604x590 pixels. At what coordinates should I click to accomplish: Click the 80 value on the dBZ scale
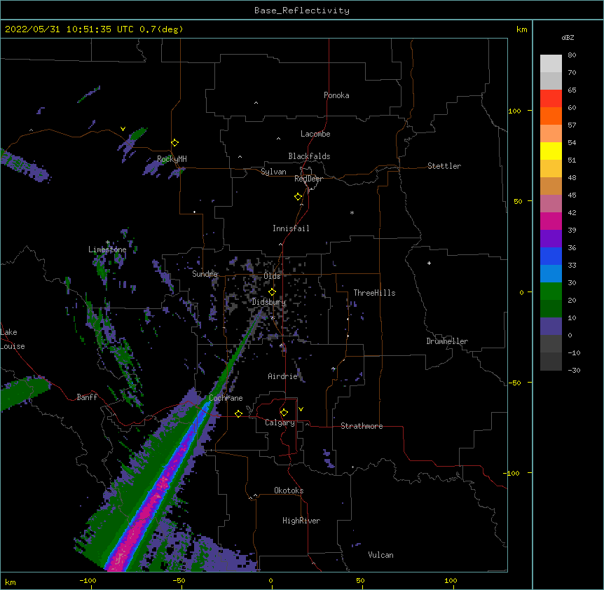point(572,55)
